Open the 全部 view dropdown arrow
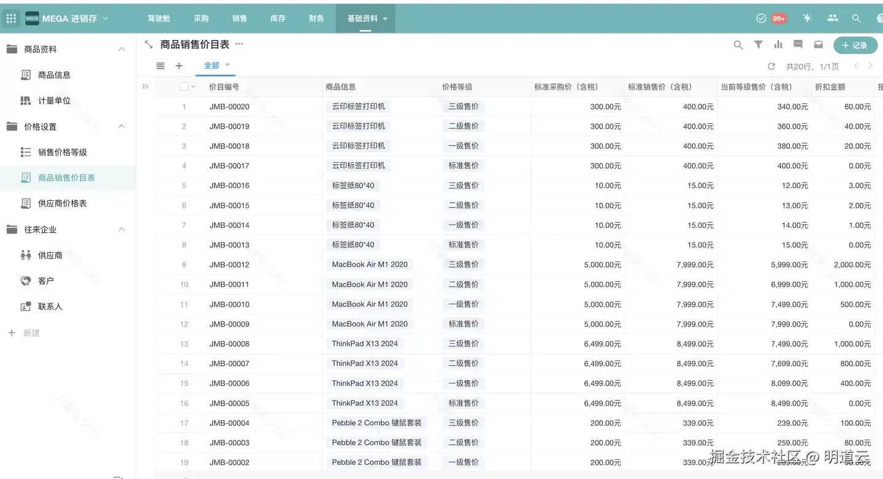The image size is (883, 479). (x=227, y=65)
